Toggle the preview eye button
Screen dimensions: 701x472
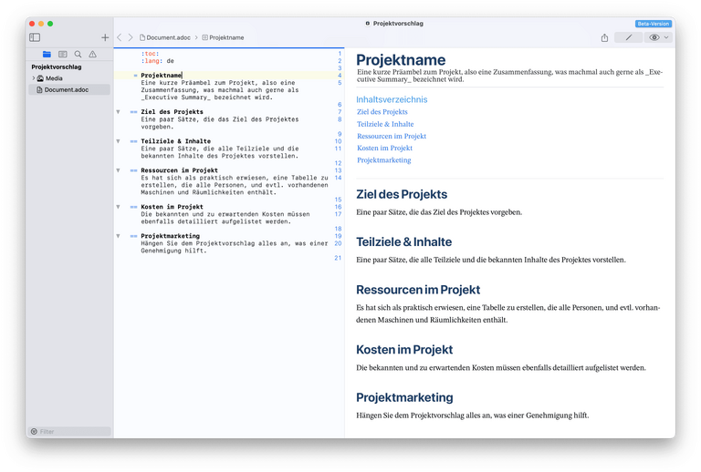tap(654, 37)
